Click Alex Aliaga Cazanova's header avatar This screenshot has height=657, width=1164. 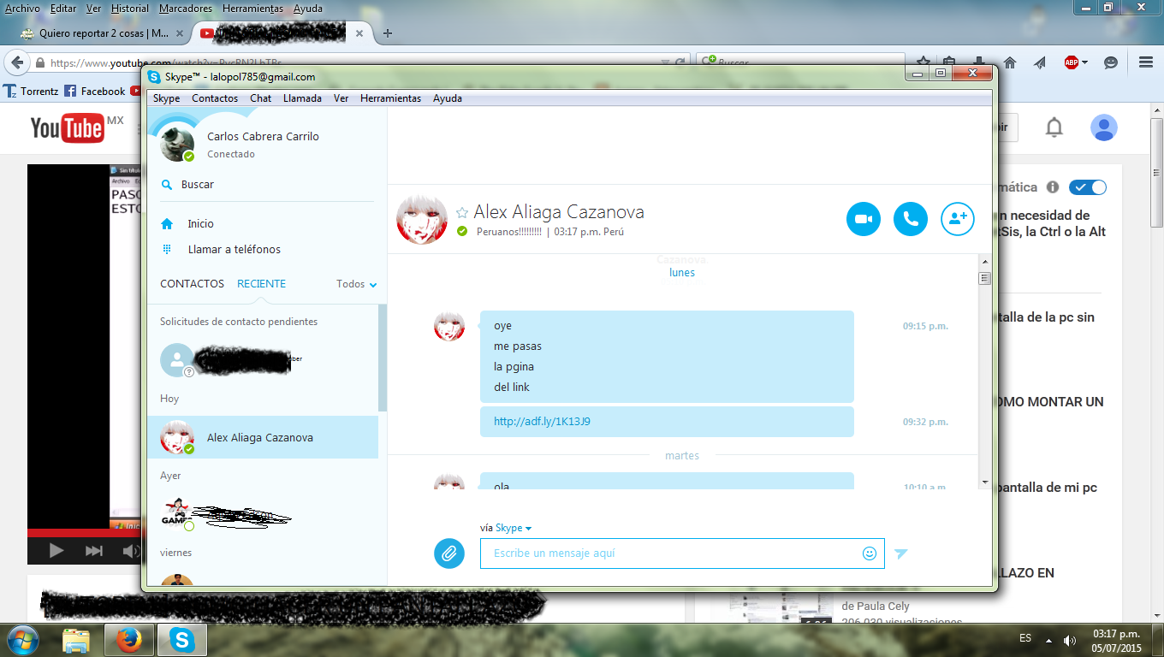tap(420, 219)
